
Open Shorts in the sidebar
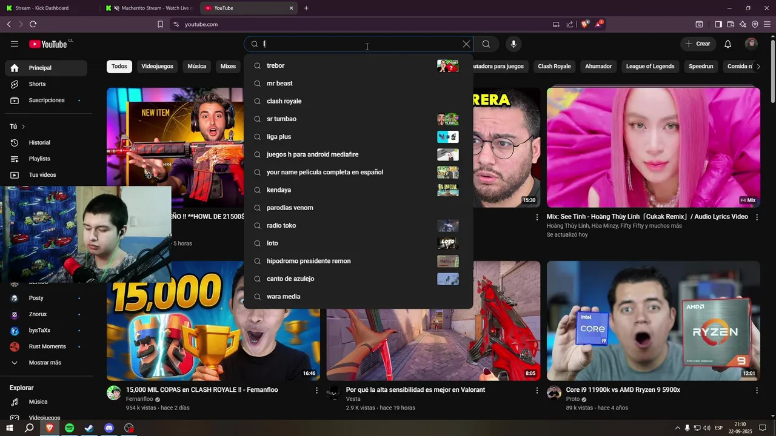[46, 84]
